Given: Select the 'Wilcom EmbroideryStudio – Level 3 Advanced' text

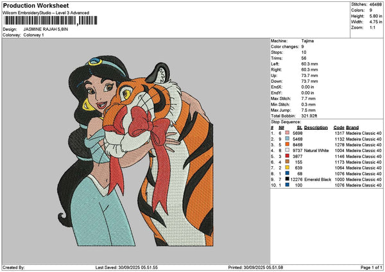Looking at the screenshot, I should point(46,13).
